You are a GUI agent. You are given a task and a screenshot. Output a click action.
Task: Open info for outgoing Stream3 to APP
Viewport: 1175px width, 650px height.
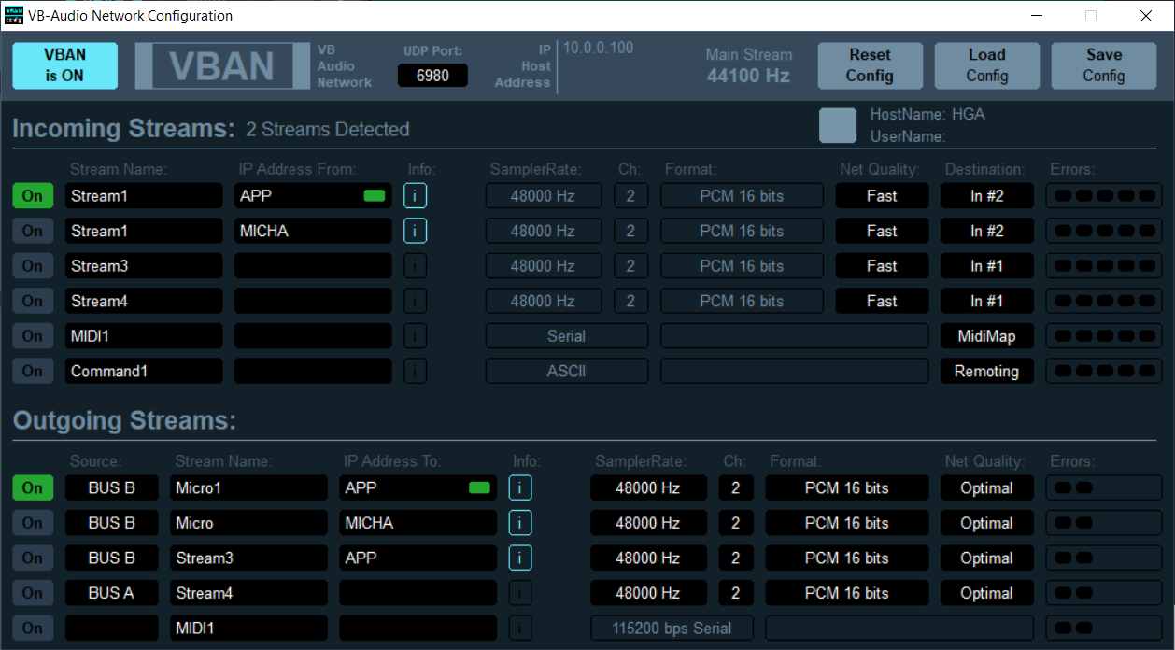(520, 558)
